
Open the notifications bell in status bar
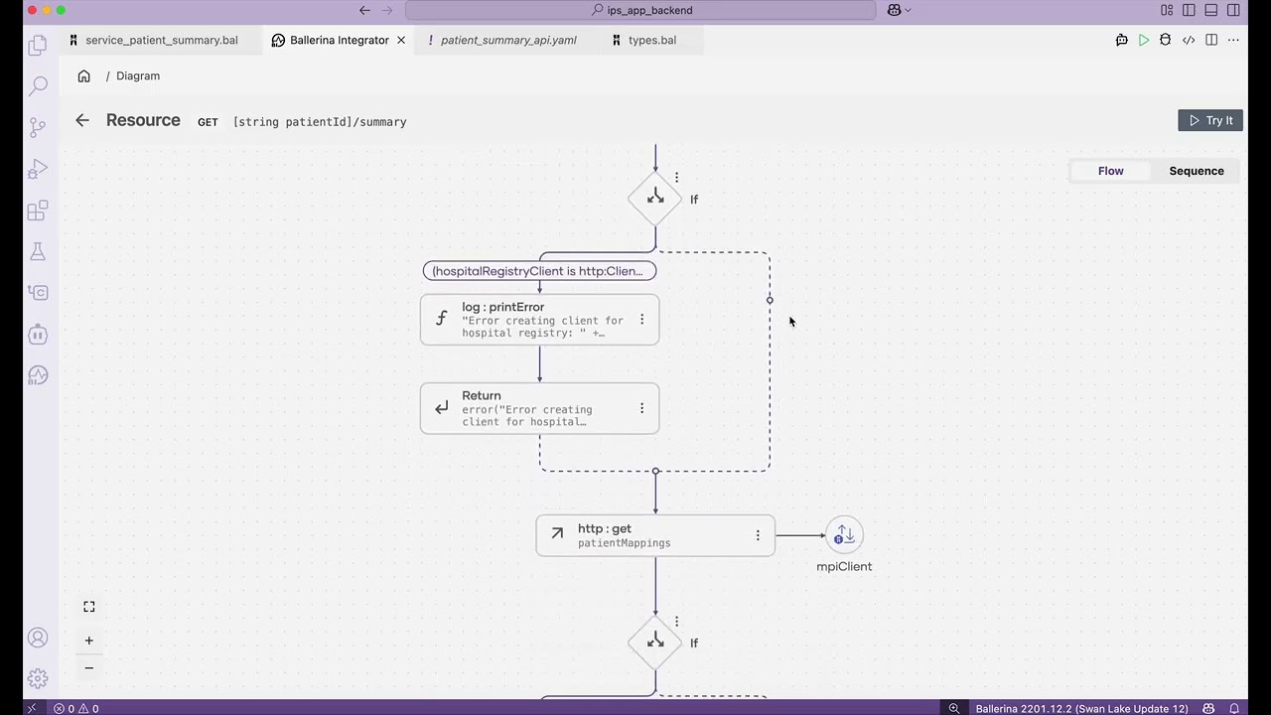click(x=1234, y=708)
